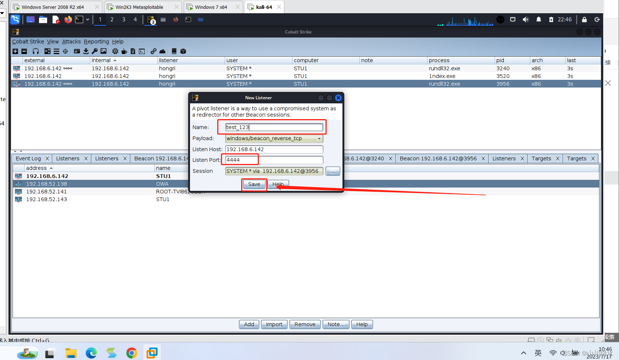The image size is (619, 360).
Task: Click the Add button below targets
Action: [x=249, y=324]
